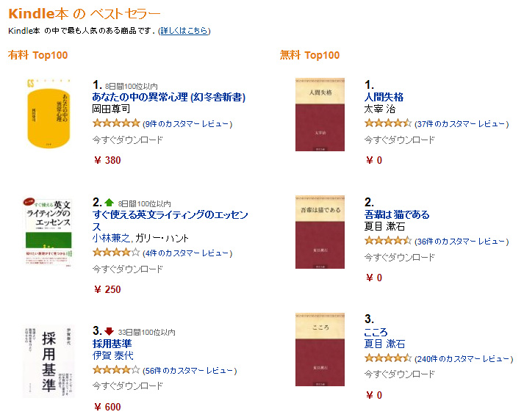Click 採用基準 book cover thumbnail

49,361
